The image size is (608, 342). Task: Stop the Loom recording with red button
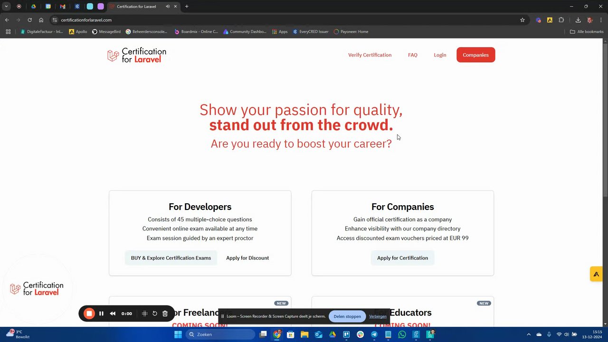click(x=89, y=313)
